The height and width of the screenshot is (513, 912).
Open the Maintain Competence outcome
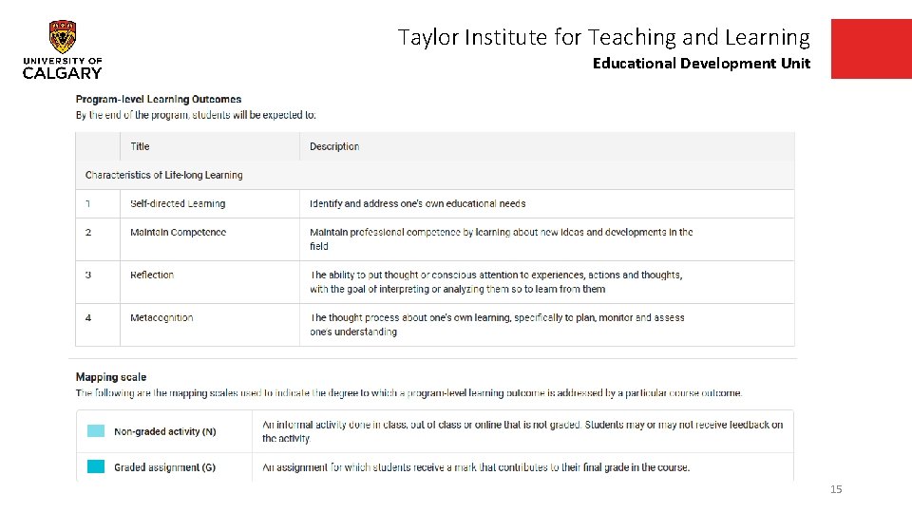[178, 232]
